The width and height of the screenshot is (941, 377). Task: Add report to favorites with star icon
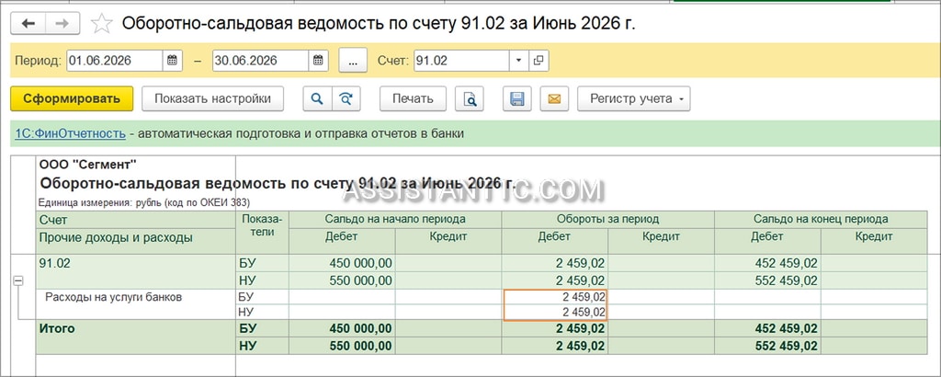[101, 24]
